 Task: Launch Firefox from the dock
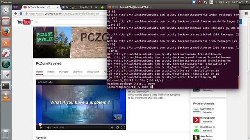pos(6,32)
